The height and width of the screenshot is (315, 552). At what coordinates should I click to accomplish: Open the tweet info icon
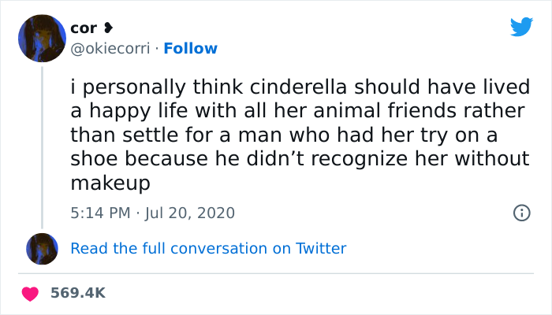point(520,213)
